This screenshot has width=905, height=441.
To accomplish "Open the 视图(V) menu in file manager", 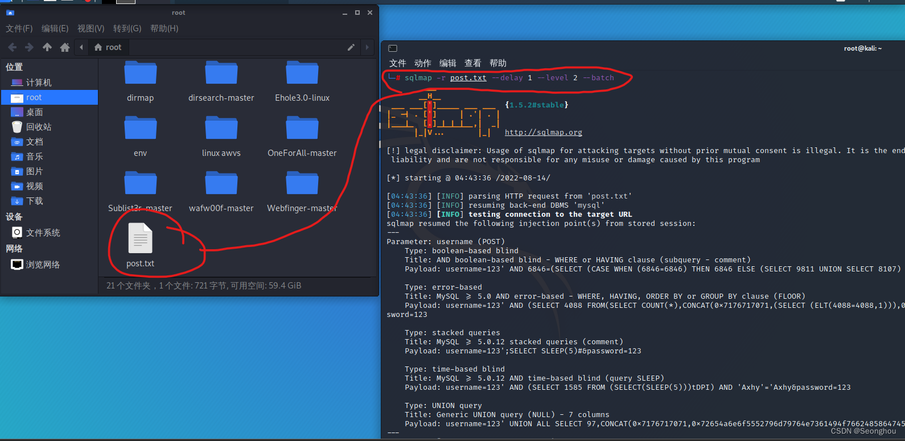I will [91, 28].
